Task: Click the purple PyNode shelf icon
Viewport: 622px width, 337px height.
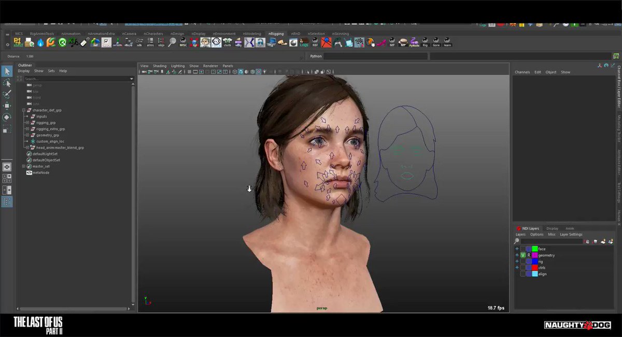Action: point(414,42)
